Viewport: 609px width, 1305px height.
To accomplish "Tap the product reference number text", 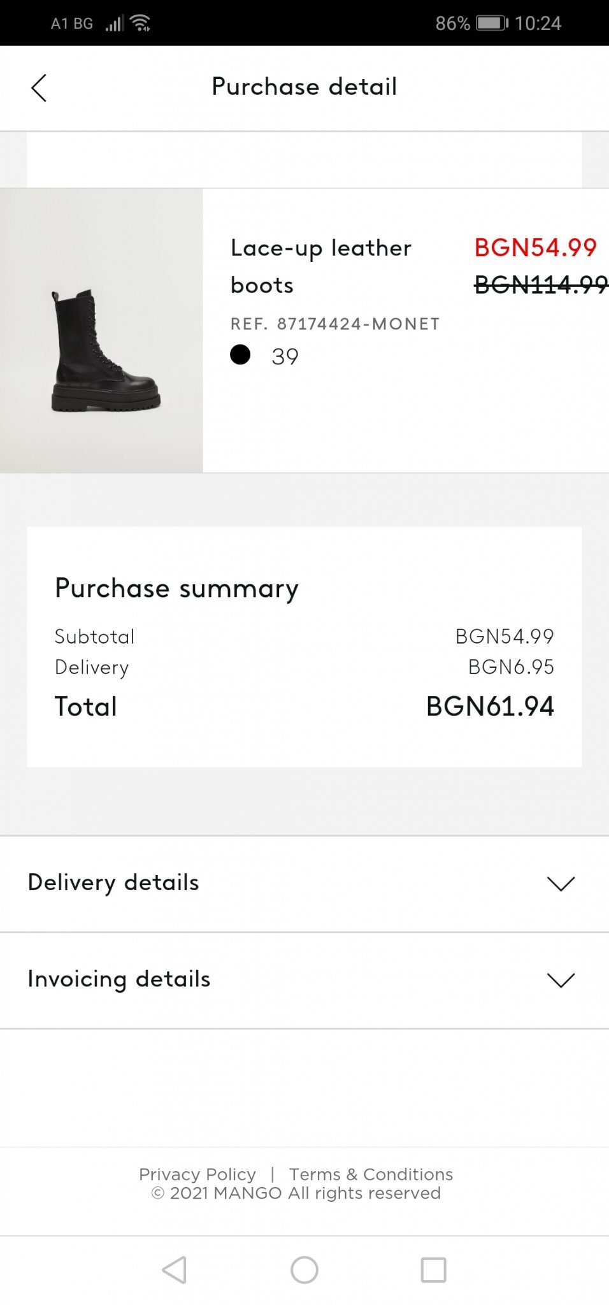I will [x=335, y=324].
